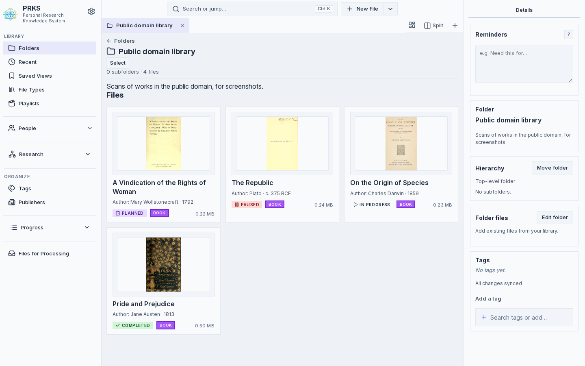Image resolution: width=585 pixels, height=366 pixels.
Task: Open Tags in the sidebar
Action: tap(50, 188)
